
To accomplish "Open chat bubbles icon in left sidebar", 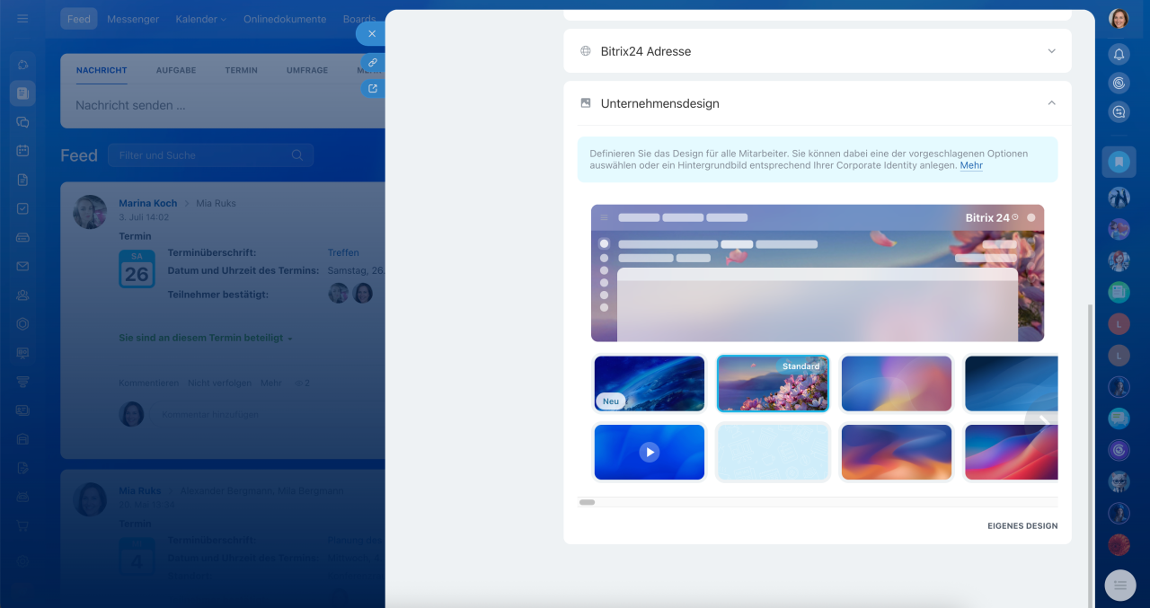I will tap(22, 122).
